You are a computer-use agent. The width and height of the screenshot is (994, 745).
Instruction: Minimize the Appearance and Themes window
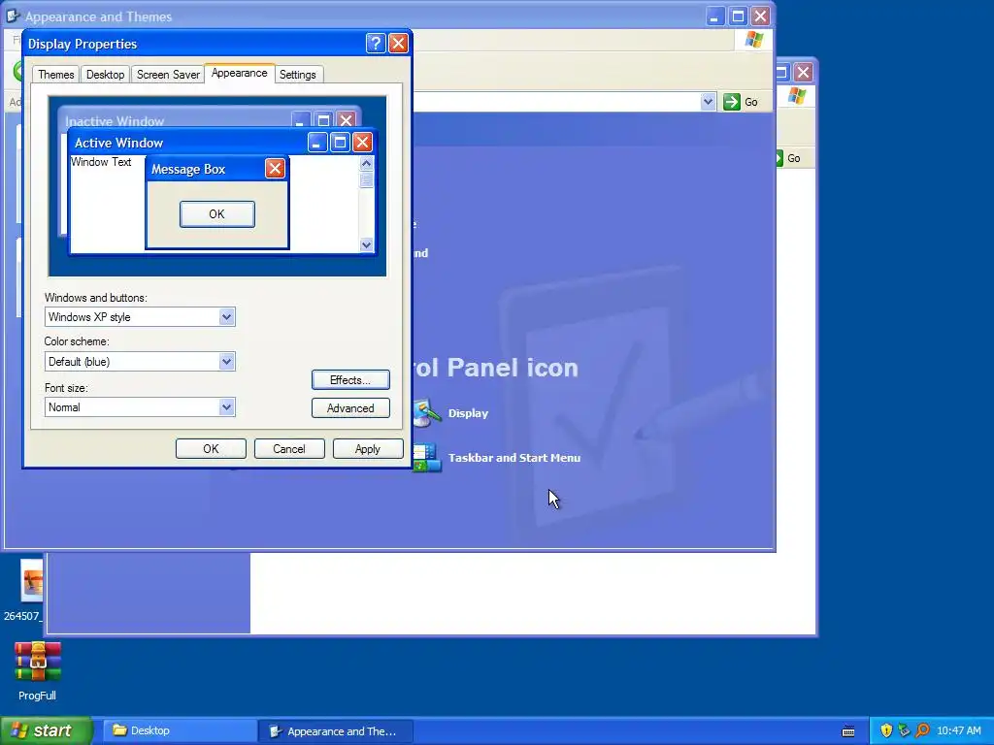[x=715, y=16]
